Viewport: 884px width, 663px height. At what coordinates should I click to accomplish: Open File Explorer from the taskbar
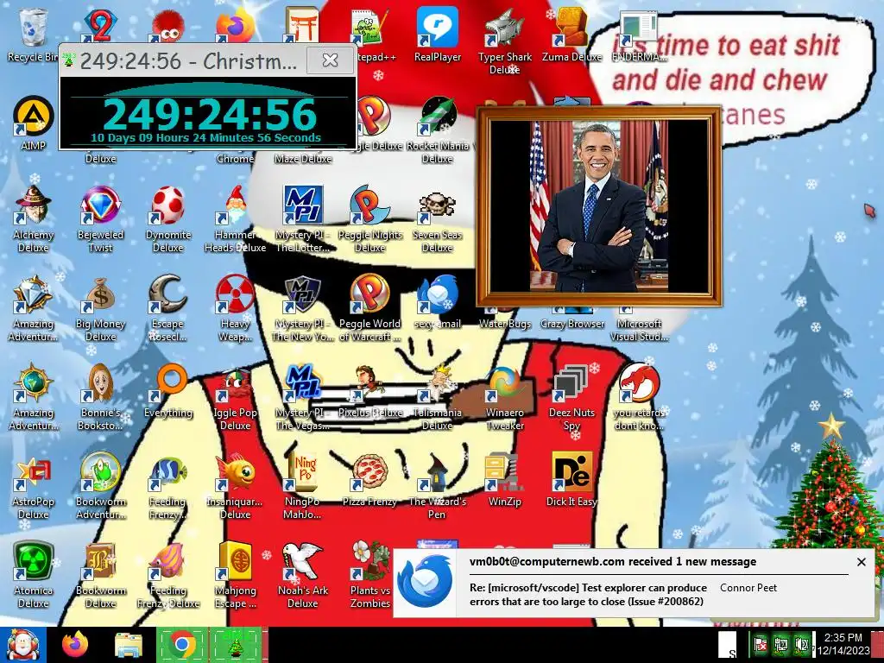tap(129, 644)
